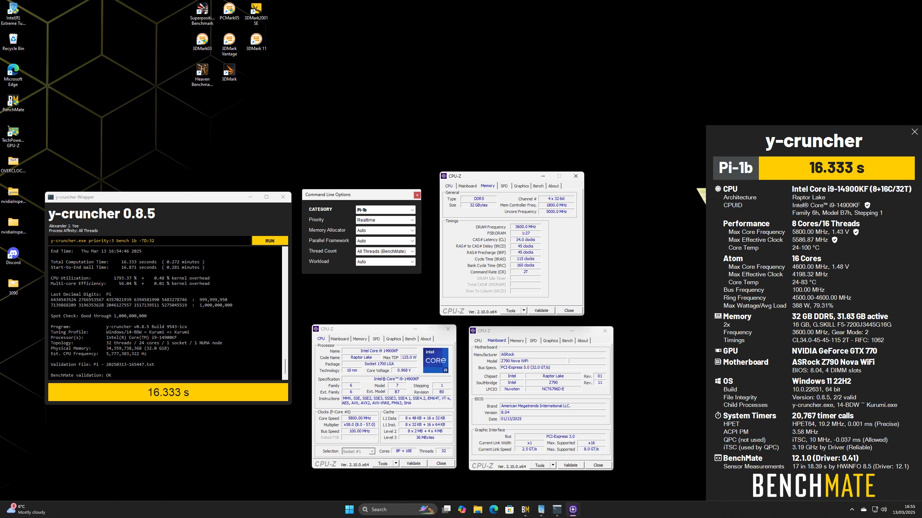The image size is (922, 518).
Task: Switch to SPD tab in Memory CPU-Z window
Action: tap(504, 186)
